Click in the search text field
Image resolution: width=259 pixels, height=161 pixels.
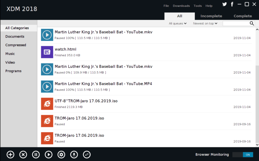pos(236,24)
